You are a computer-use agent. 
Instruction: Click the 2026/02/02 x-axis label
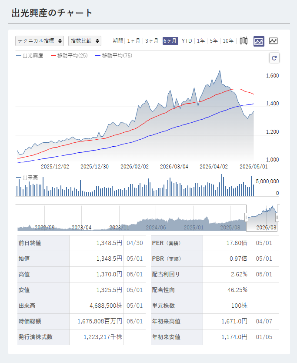[x=134, y=167]
